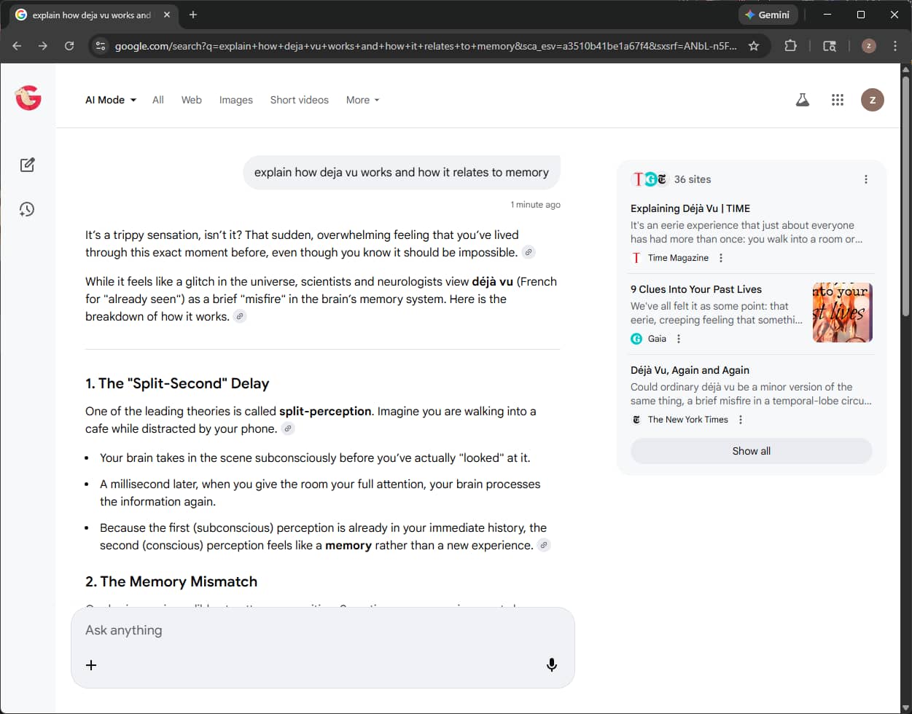This screenshot has height=714, width=912.
Task: Open Google apps grid icon
Action: 837,100
